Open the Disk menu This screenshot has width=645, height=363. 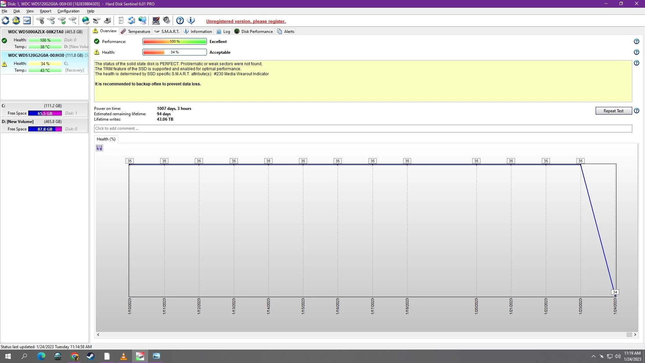click(x=16, y=11)
